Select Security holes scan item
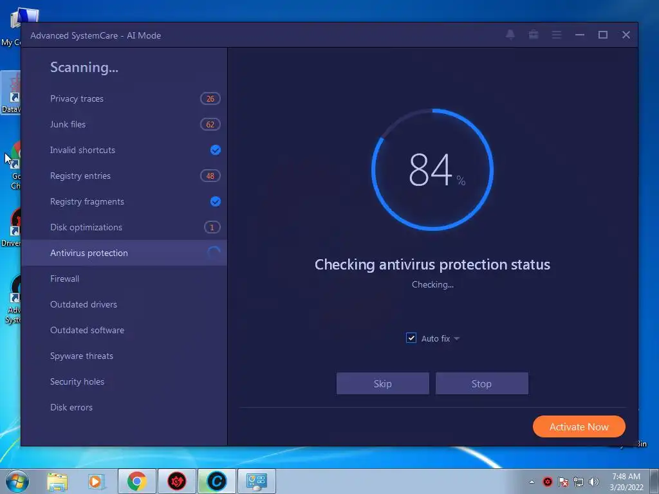The width and height of the screenshot is (659, 494). click(124, 382)
